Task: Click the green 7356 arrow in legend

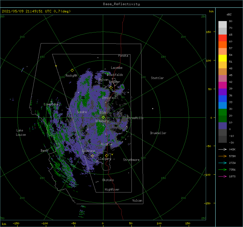Action: [x=222, y=170]
